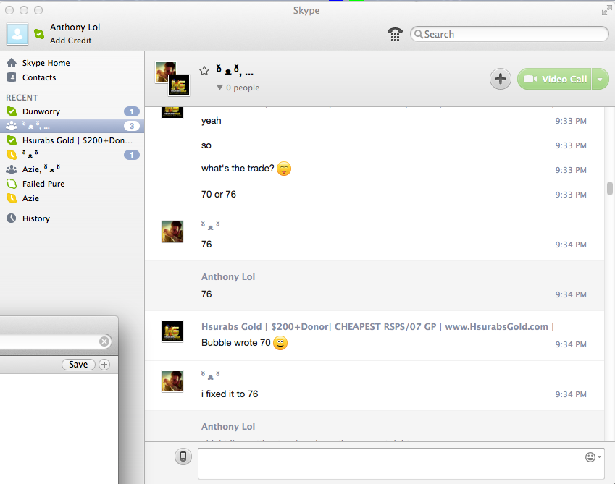Click Anthony Lol profile avatar
The width and height of the screenshot is (615, 484).
tap(17, 34)
